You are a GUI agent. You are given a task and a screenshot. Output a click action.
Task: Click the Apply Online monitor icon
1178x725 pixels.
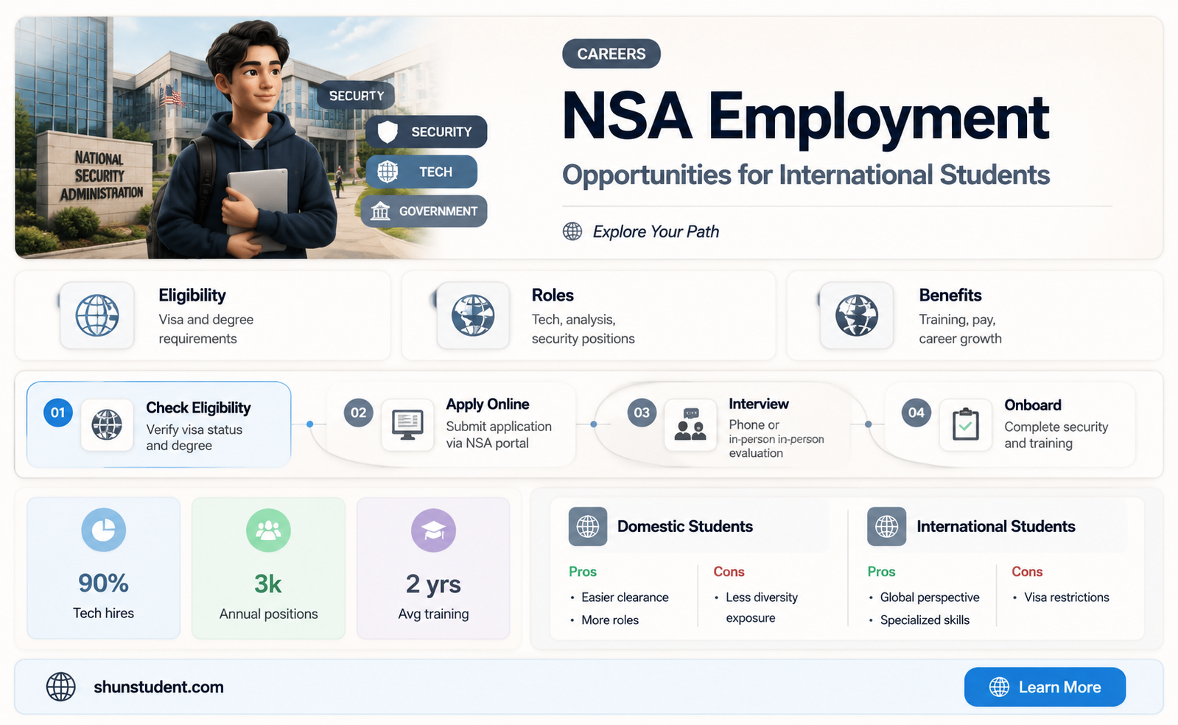407,424
